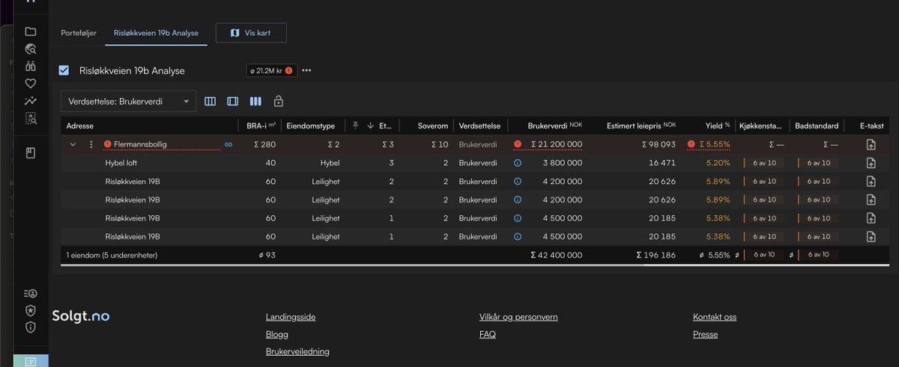Open the folder icon in the left sidebar
The image size is (899, 367).
click(31, 31)
